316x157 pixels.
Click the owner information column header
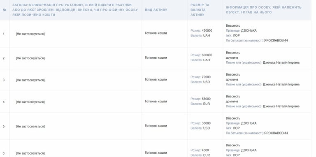264,10
